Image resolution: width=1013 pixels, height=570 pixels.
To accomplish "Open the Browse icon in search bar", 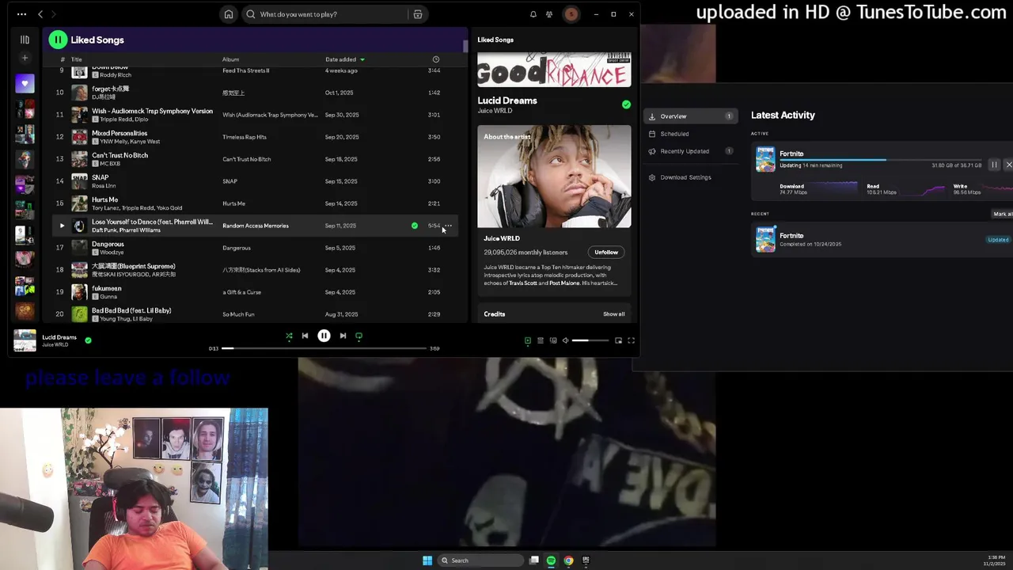I will coord(418,14).
